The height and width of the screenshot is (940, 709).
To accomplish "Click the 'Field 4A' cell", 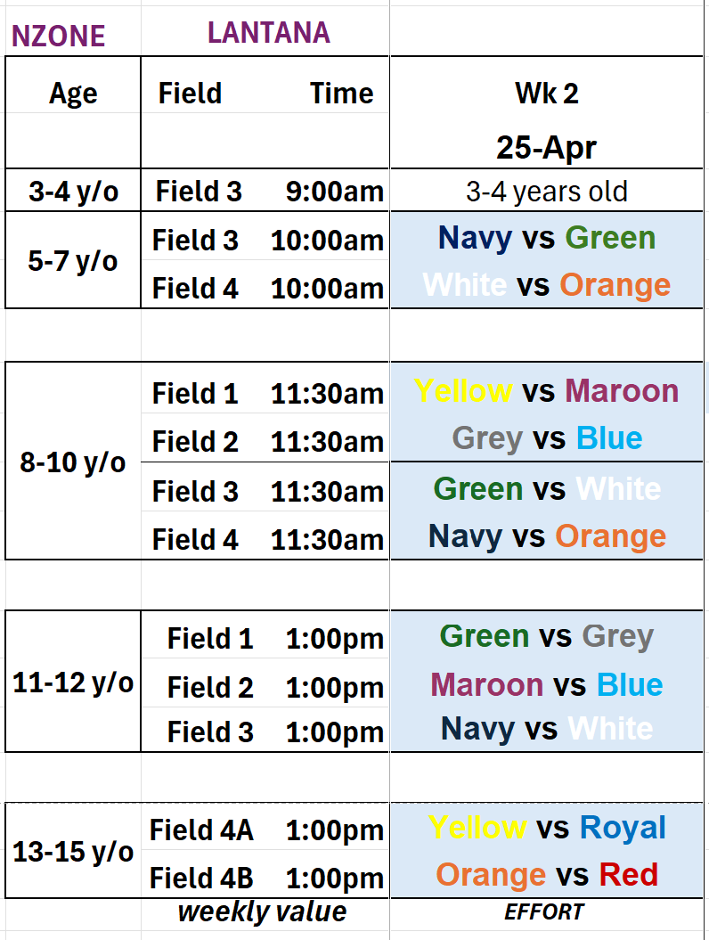I will [x=201, y=830].
